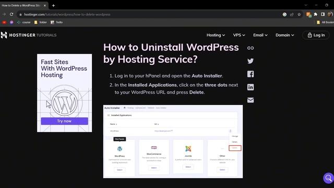
Task: Click 'Fast Sites With WordPress Hosting' ad text
Action: pos(64,68)
